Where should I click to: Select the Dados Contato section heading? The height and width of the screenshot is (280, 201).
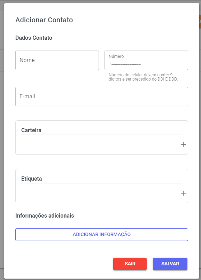click(x=34, y=38)
